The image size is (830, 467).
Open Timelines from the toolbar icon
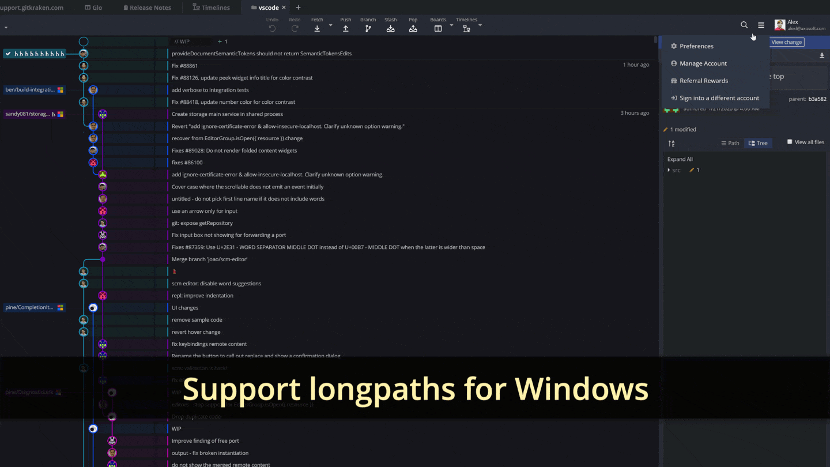click(466, 29)
